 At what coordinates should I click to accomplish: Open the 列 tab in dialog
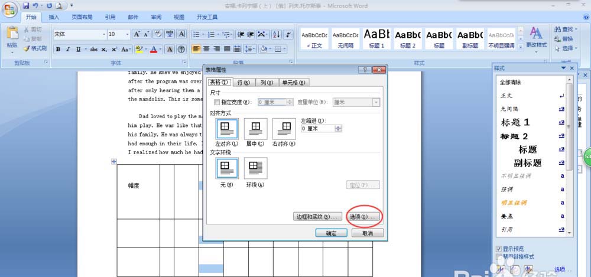click(267, 83)
